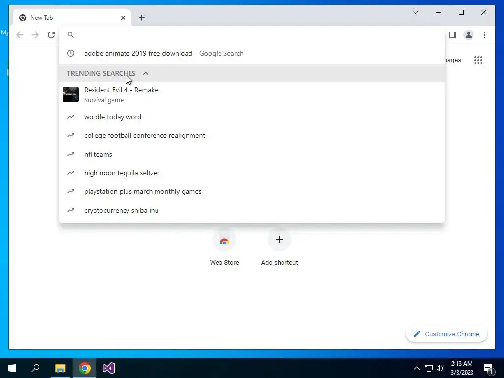Open the Google apps grid
Screen dimensions: 504x378
(x=478, y=60)
